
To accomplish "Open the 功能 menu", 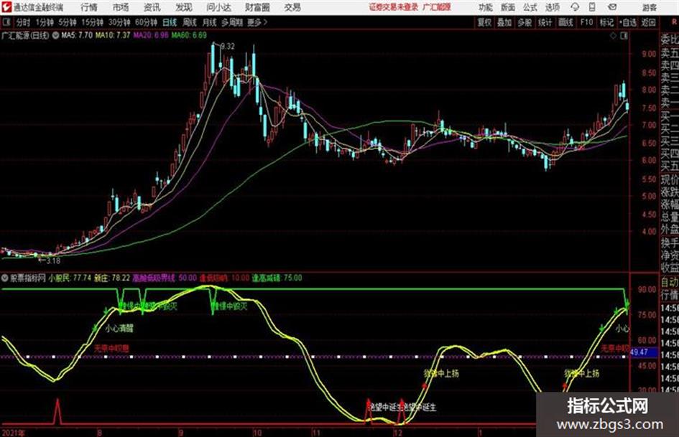I will pyautogui.click(x=486, y=7).
